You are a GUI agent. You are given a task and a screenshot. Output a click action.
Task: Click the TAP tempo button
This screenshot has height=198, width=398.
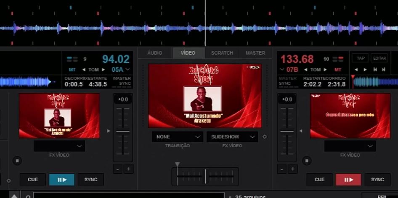click(361, 58)
